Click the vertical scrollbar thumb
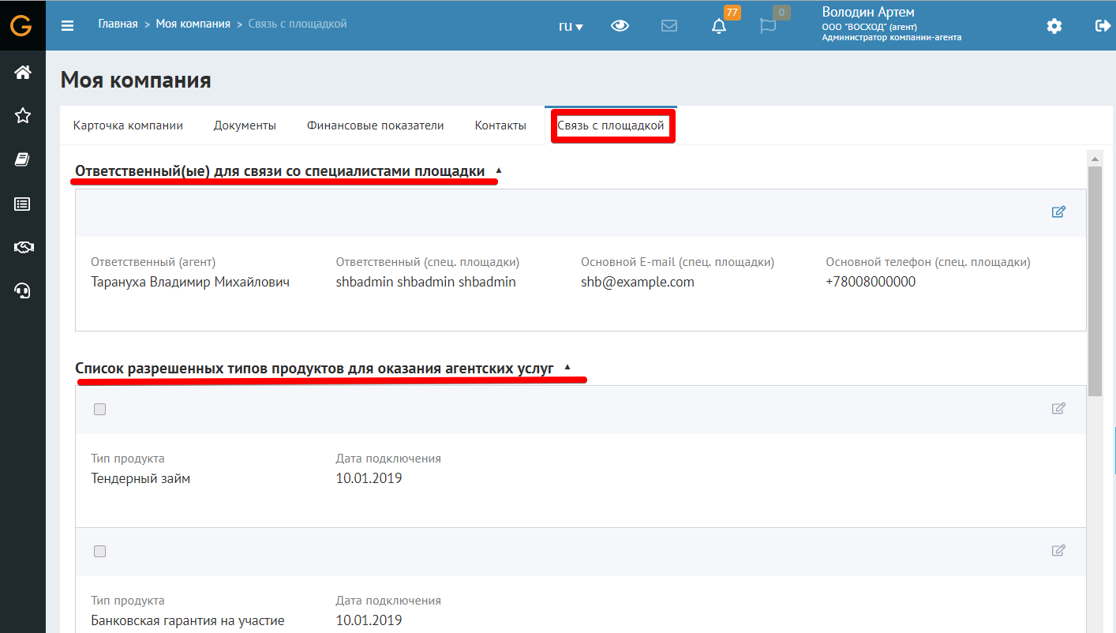This screenshot has width=1116, height=633. pyautogui.click(x=1094, y=280)
